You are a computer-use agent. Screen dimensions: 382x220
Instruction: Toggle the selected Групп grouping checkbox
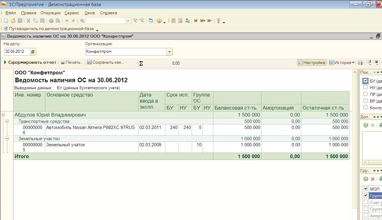366,195
